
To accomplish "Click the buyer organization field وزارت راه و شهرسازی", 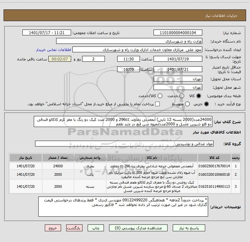I will point(129,41).
